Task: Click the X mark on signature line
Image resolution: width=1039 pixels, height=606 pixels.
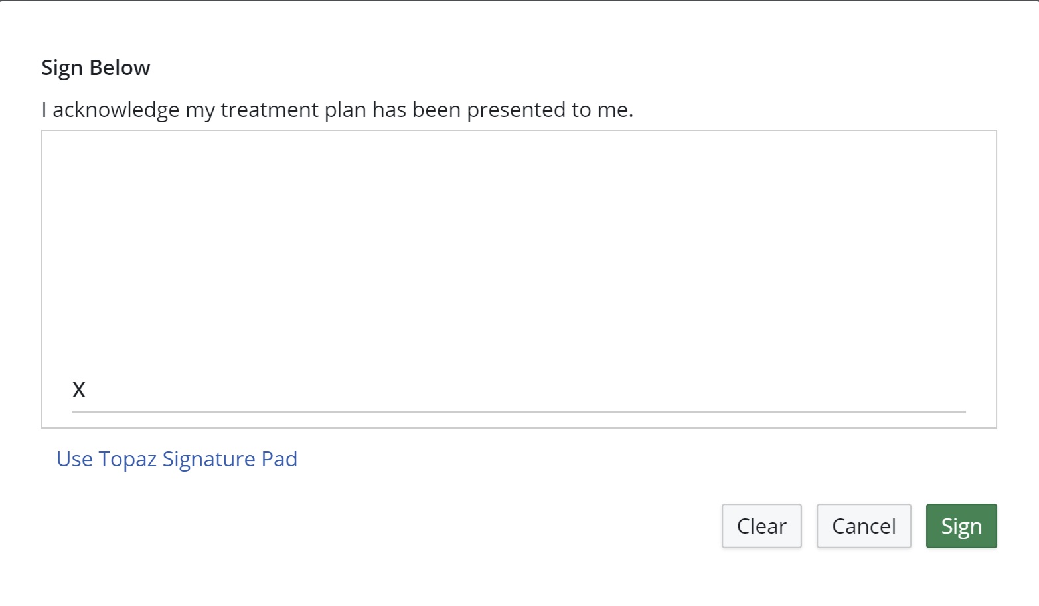Action: [79, 389]
